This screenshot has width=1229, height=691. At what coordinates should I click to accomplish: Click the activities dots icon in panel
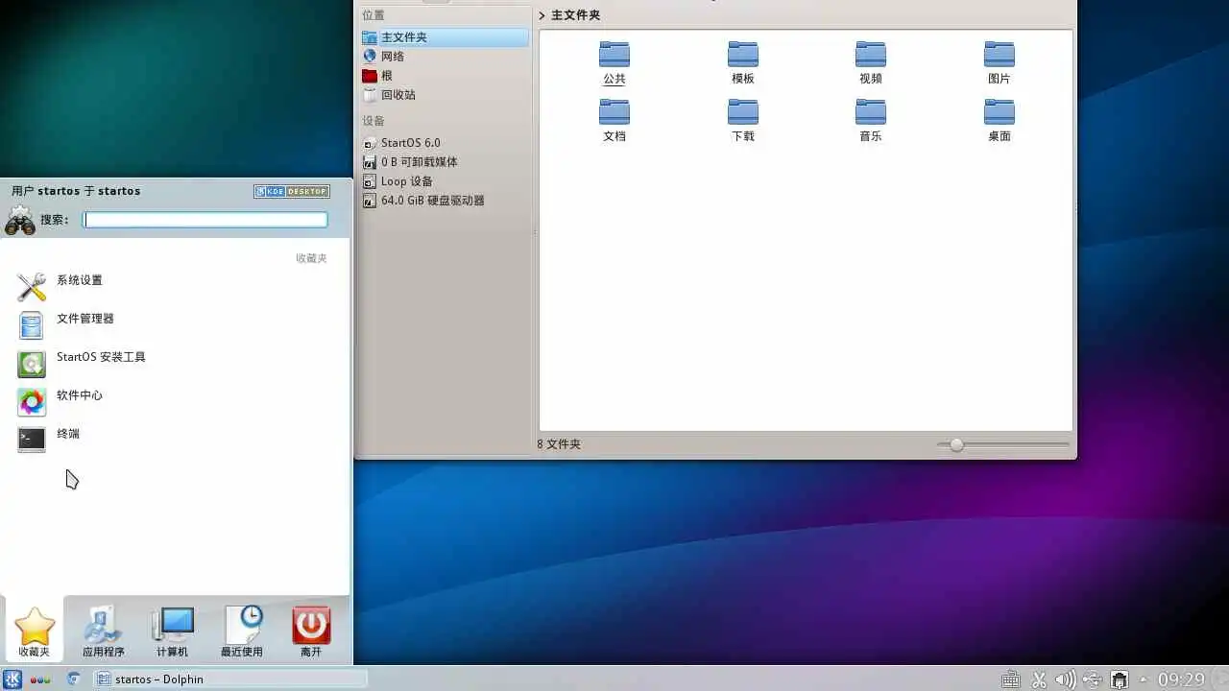pos(40,679)
